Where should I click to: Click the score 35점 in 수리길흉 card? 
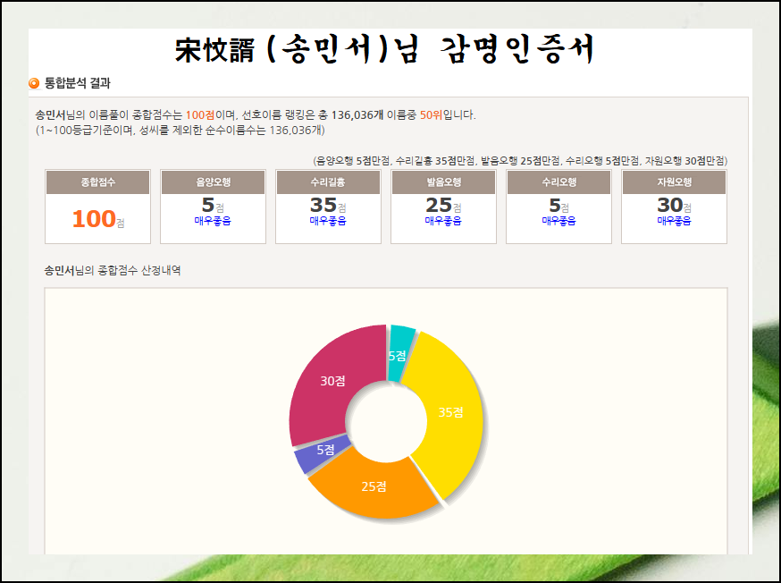click(328, 206)
